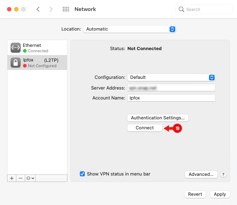Add a network service with plus

[x=12, y=178]
